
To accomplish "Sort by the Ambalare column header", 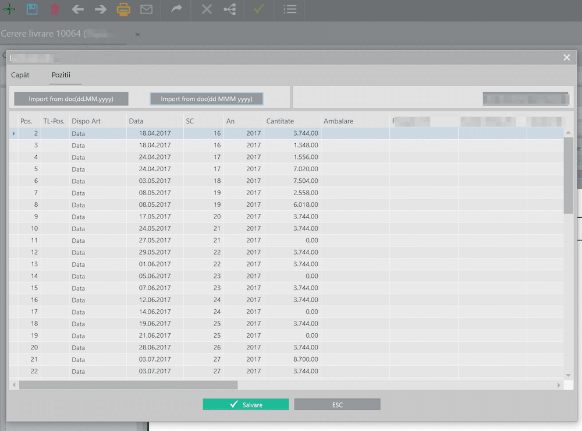I will [355, 121].
